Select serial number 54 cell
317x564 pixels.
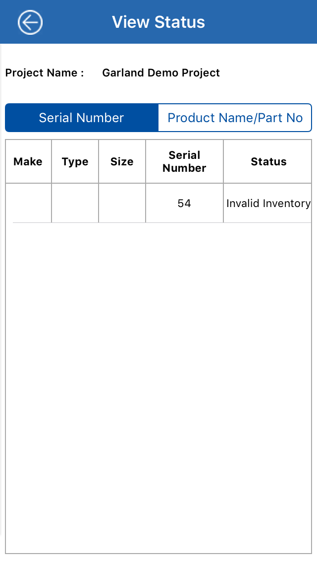coord(184,203)
